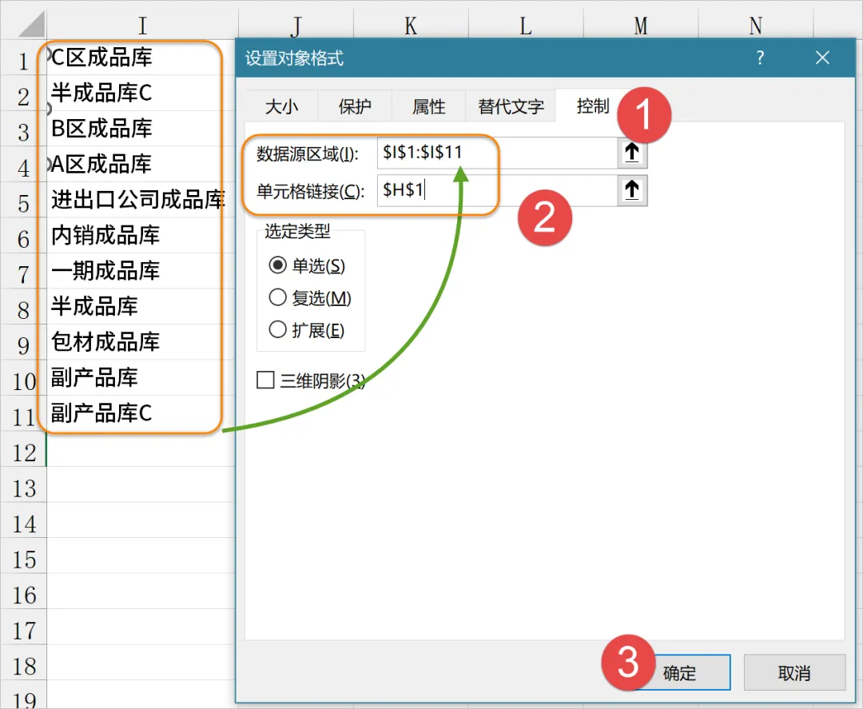Select the cell containing 一期成品库
The image size is (863, 709).
point(142,271)
